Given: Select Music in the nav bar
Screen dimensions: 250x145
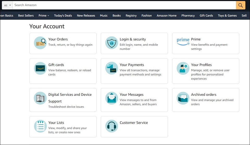Looking at the screenshot, I should click(x=104, y=16).
